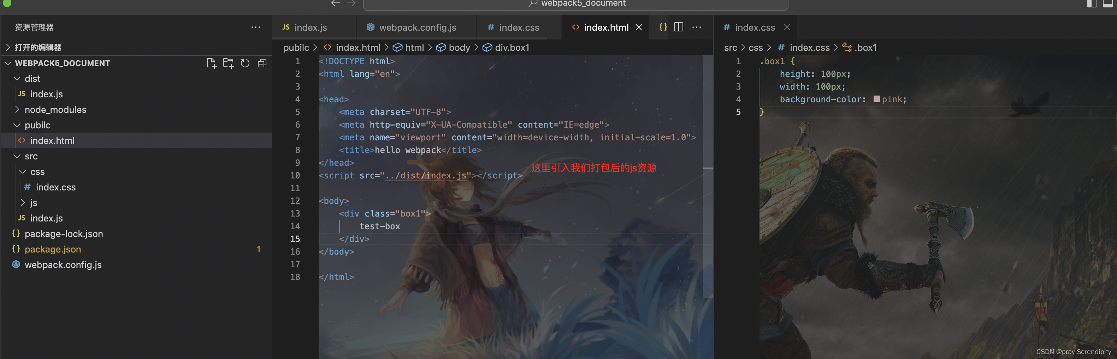Collapse all folders in explorer

(x=262, y=63)
